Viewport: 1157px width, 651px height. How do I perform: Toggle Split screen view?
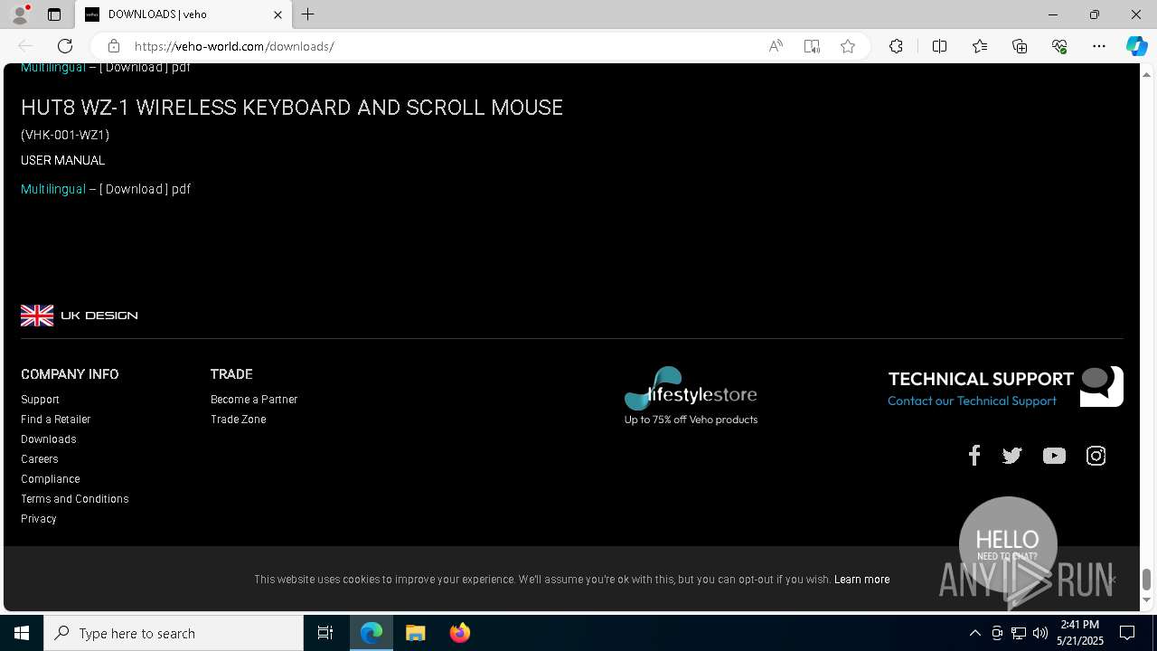click(939, 46)
